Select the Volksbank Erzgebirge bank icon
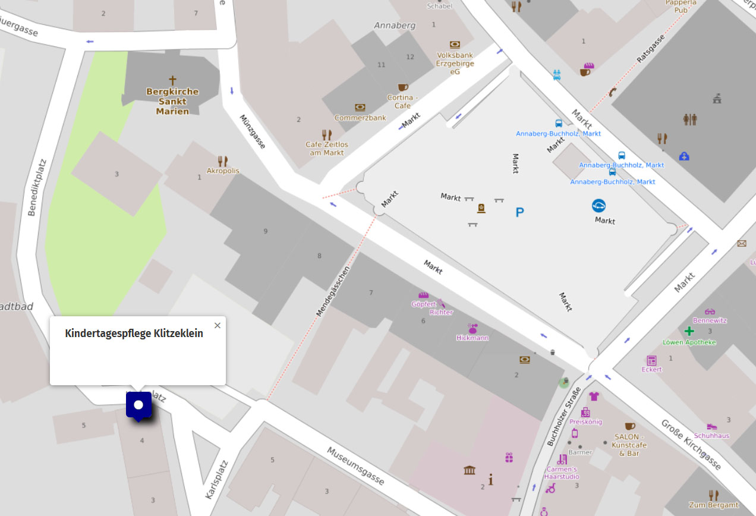The image size is (756, 516). [x=455, y=45]
